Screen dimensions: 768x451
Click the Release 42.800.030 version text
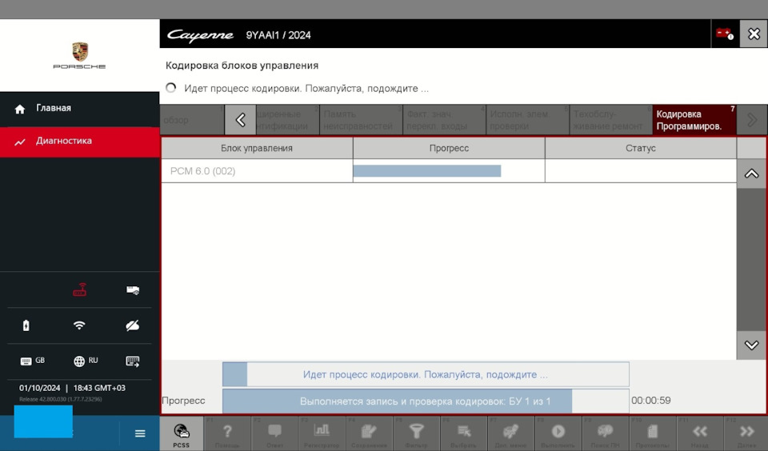[x=60, y=399]
